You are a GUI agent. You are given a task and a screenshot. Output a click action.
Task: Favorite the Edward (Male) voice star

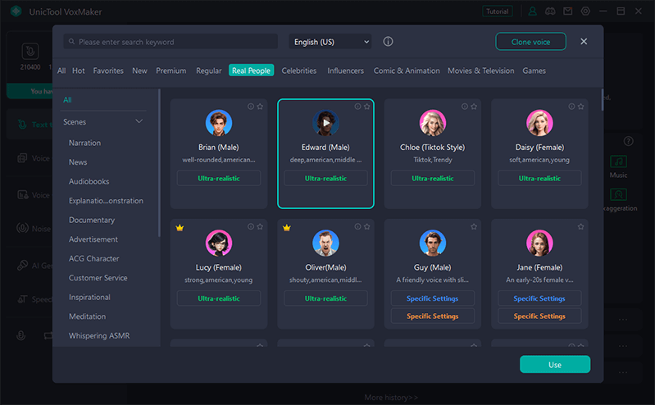point(366,107)
